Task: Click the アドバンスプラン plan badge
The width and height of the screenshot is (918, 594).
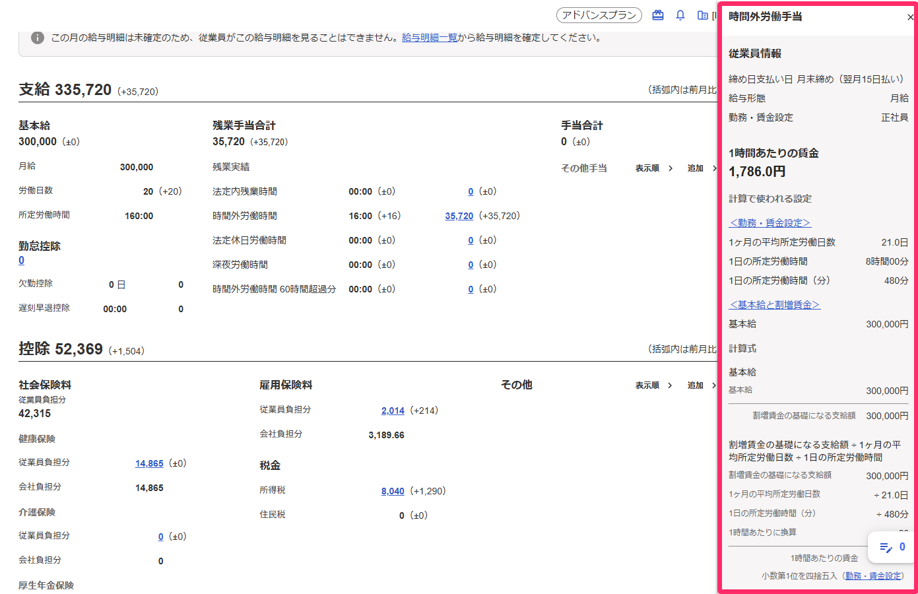Action: pyautogui.click(x=599, y=15)
